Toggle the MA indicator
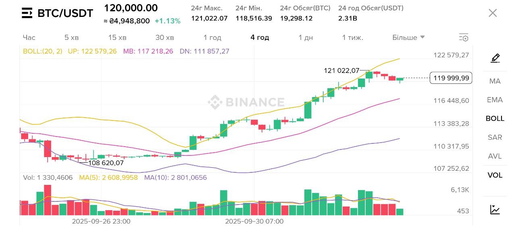The height and width of the screenshot is (232, 516). coord(495,81)
